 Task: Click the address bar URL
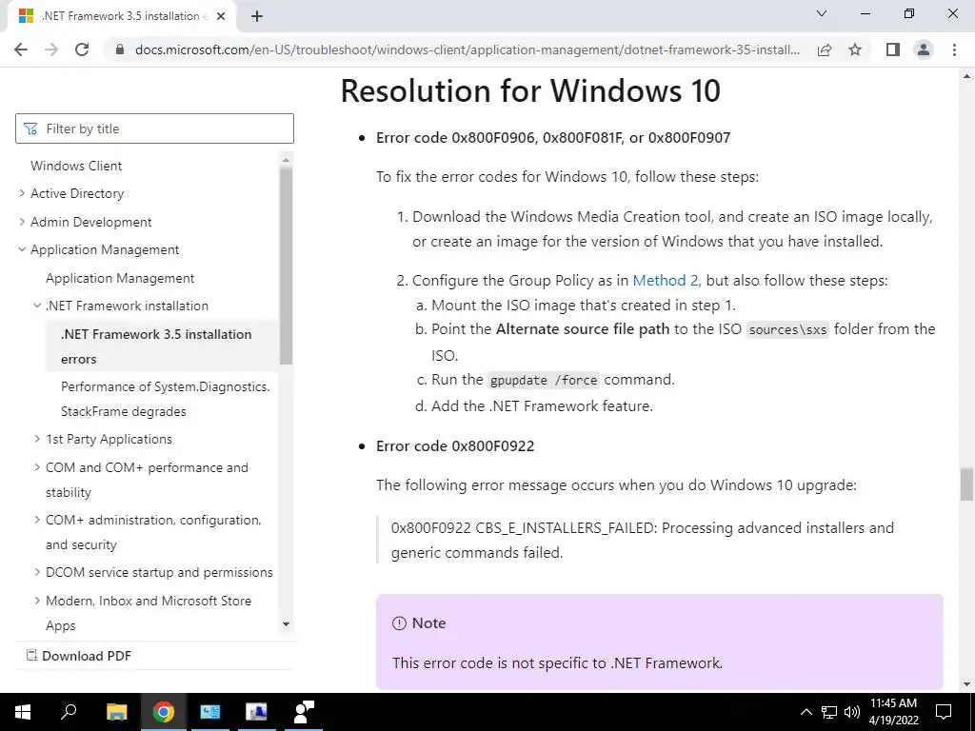(x=467, y=49)
